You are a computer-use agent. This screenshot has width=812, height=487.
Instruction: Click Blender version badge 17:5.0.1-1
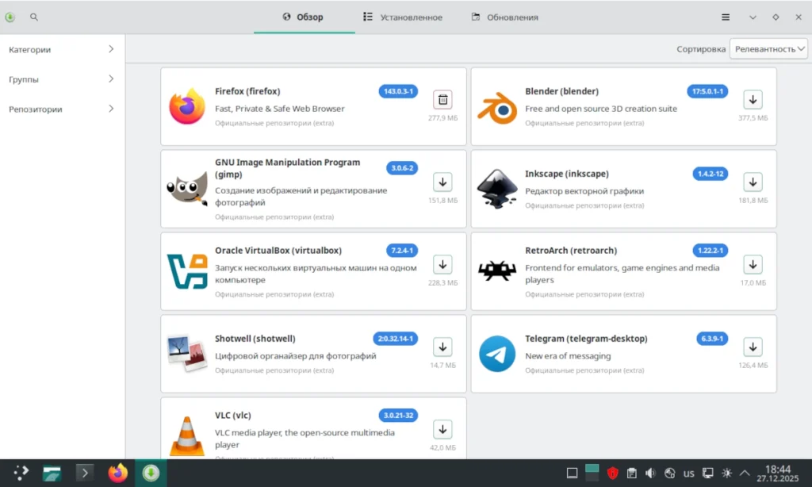click(x=707, y=91)
